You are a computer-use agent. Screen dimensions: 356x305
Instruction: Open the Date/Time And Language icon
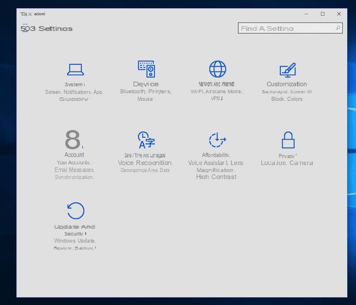146,140
